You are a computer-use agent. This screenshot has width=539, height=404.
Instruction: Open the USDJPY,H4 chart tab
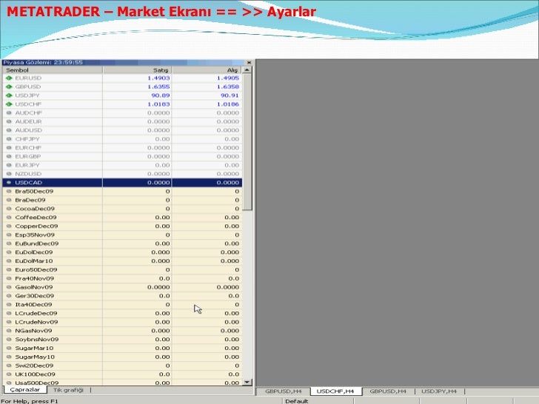(x=439, y=391)
